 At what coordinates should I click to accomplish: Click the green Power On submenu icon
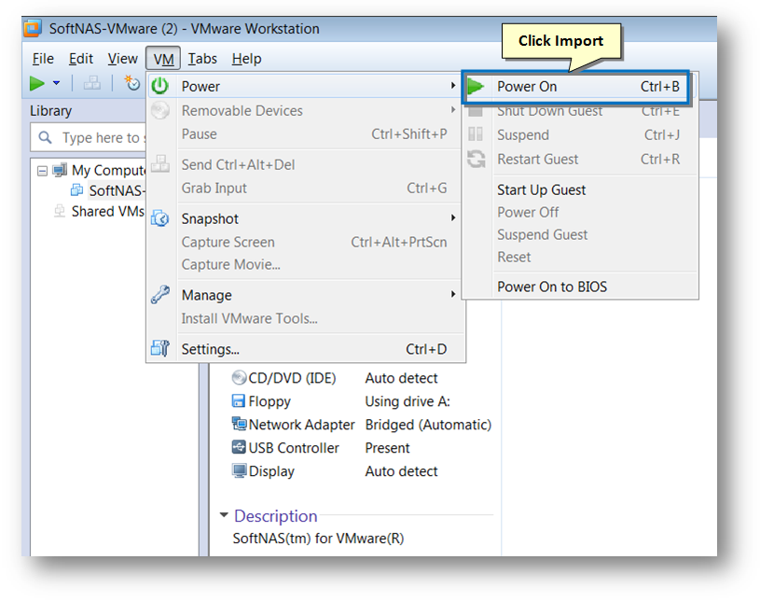click(x=476, y=87)
